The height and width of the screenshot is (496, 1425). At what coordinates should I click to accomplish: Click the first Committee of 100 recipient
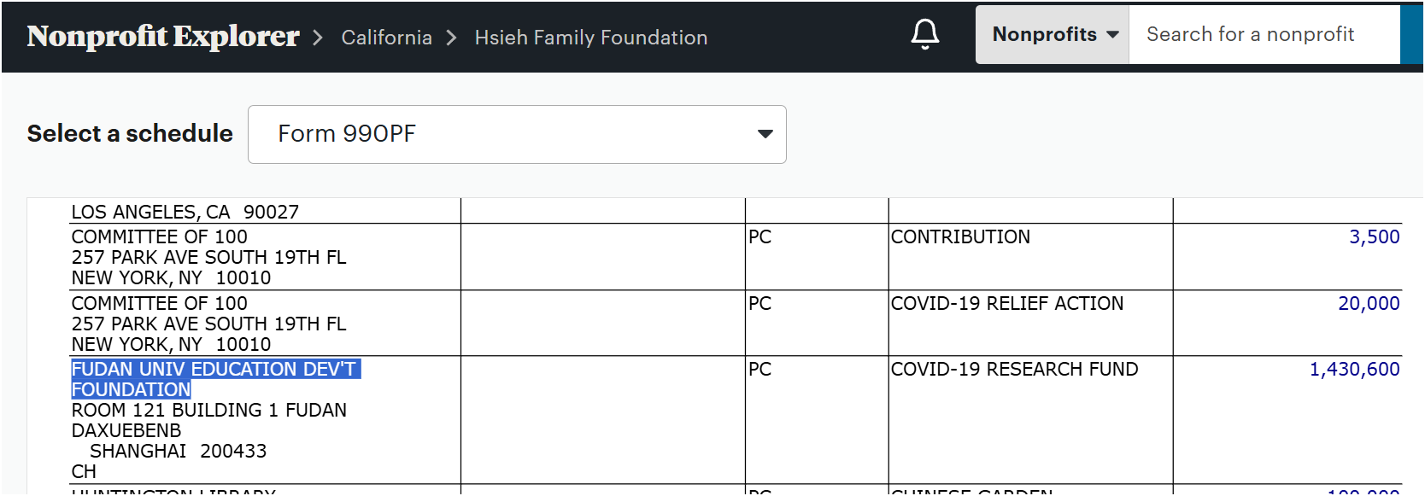[159, 236]
